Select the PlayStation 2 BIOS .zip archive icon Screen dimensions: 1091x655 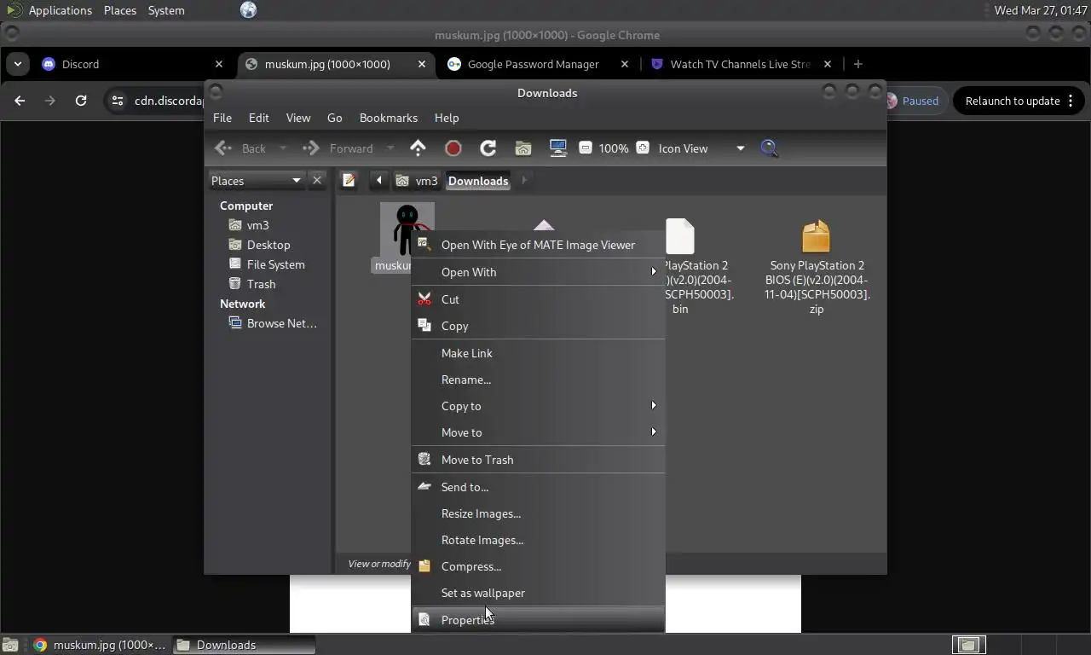(816, 236)
